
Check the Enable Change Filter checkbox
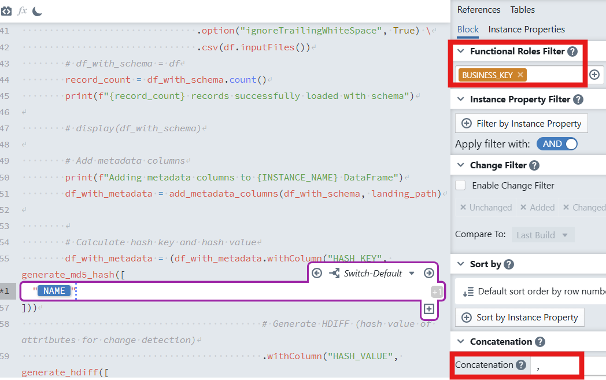coord(461,186)
